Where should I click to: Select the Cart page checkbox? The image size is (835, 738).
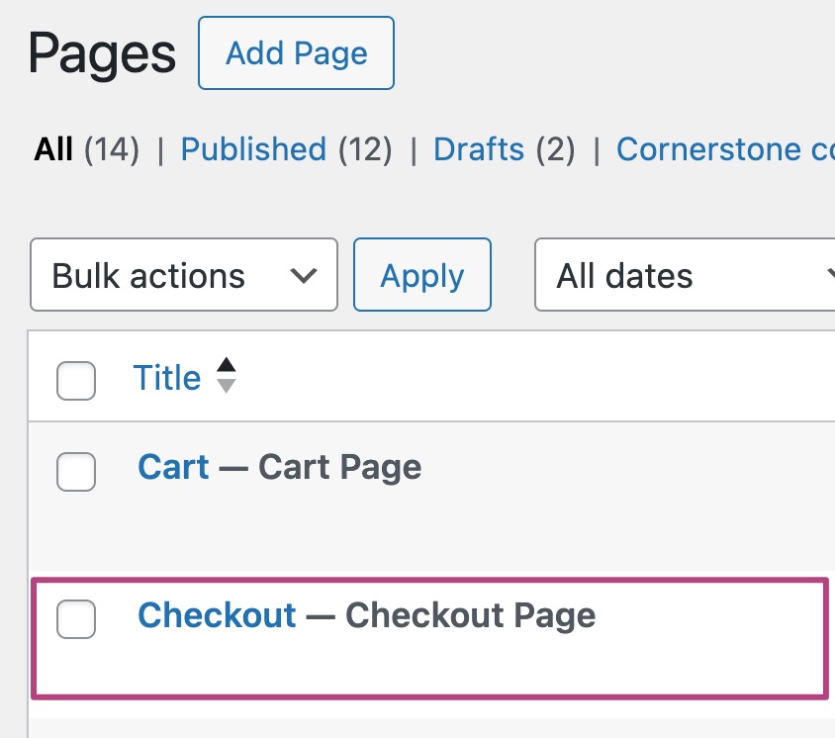tap(76, 472)
